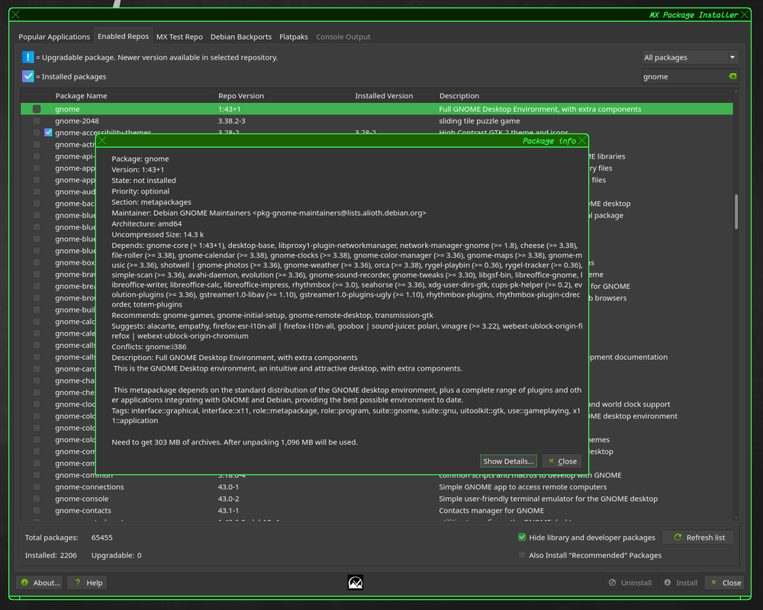Open the About dialog
This screenshot has width=763, height=610.
point(40,583)
